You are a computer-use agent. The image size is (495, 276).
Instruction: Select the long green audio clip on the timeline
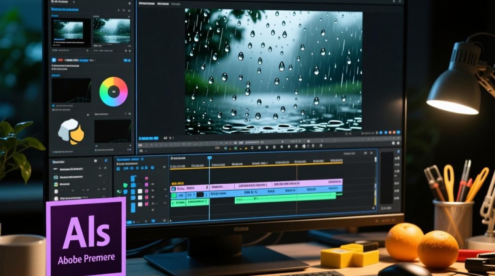285,198
